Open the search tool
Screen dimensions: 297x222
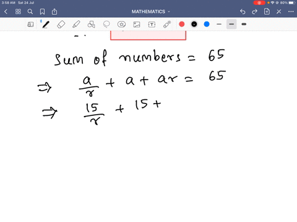(x=30, y=12)
